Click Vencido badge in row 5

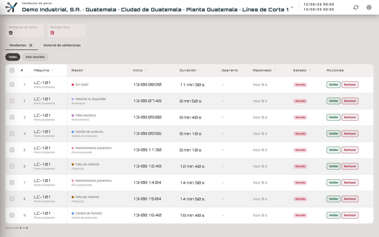coord(300,150)
